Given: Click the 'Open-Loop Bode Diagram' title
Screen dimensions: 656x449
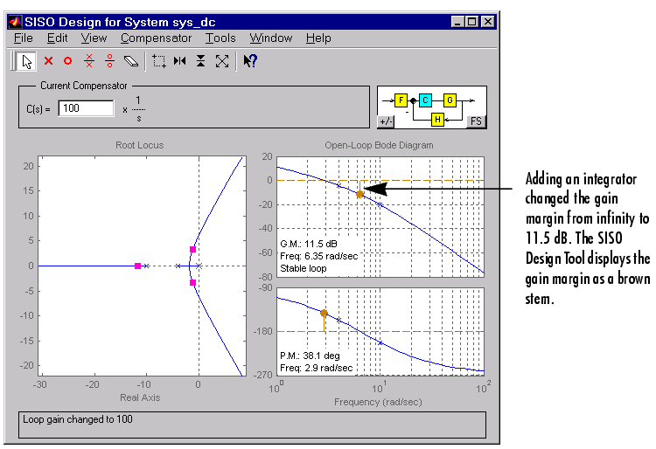Looking at the screenshot, I should coord(379,145).
